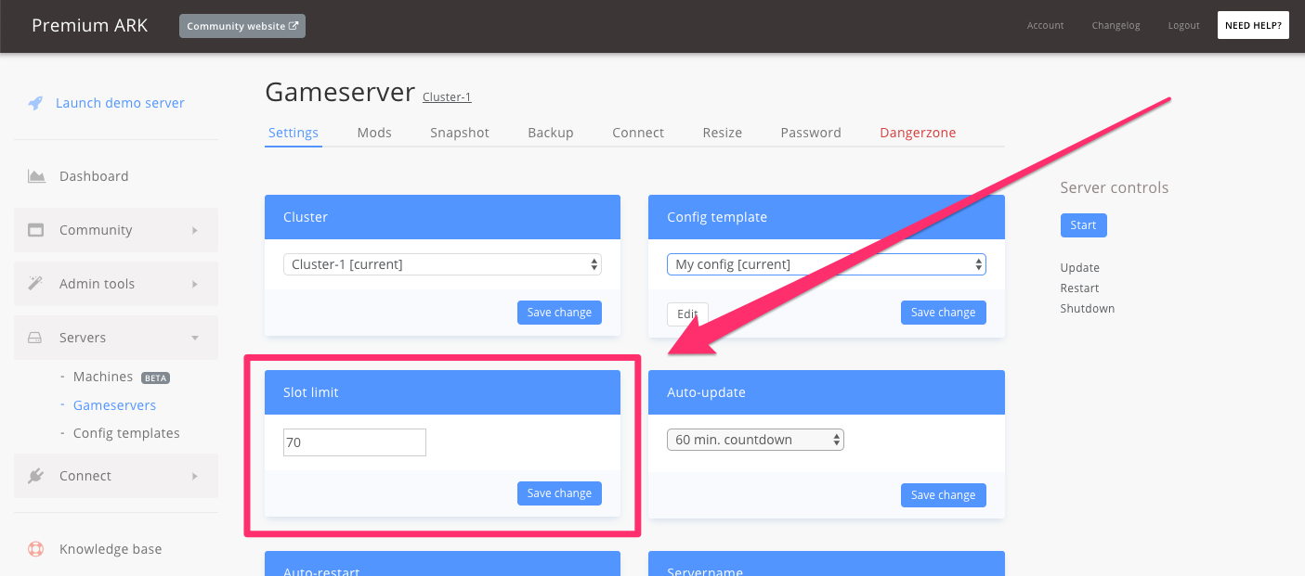Click the Knowledge base lifebuoy icon
Viewport: 1305px width, 576px height.
[x=36, y=549]
